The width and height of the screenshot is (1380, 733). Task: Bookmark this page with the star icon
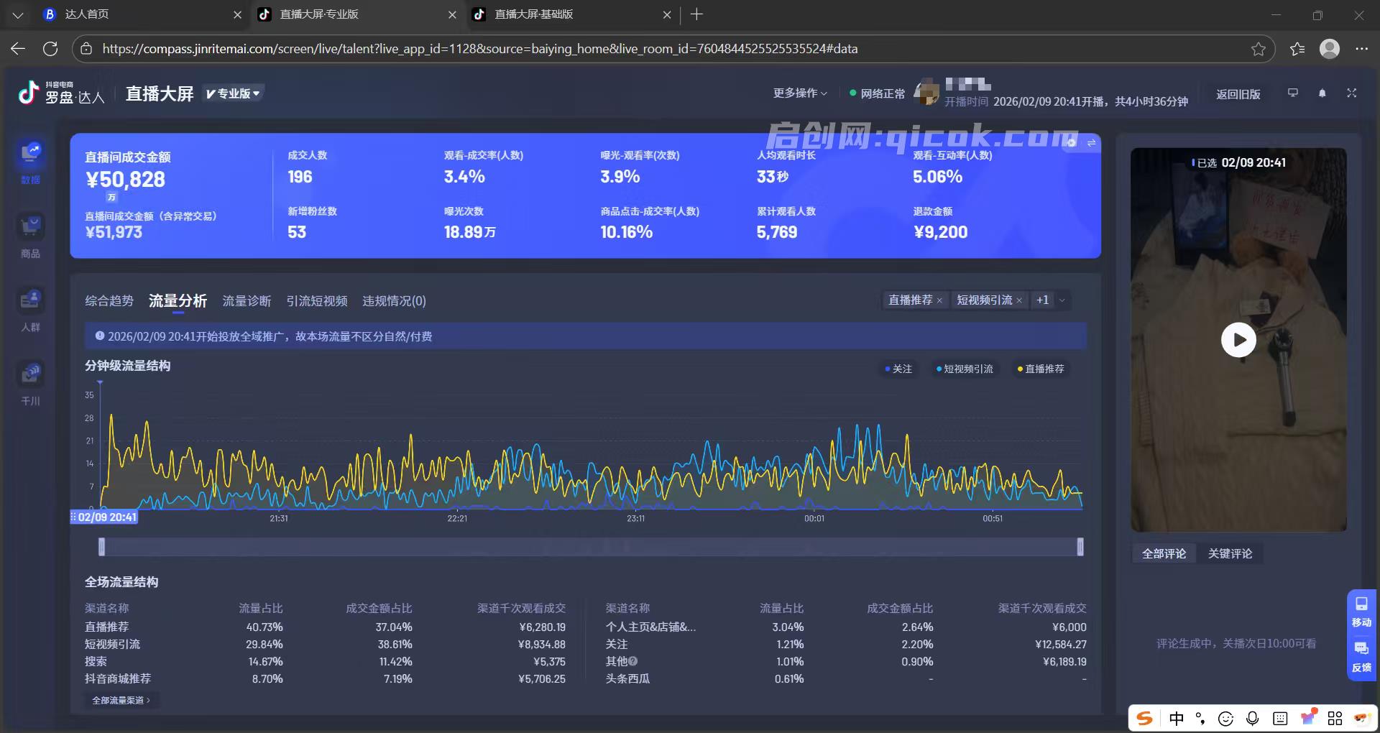[x=1259, y=49]
